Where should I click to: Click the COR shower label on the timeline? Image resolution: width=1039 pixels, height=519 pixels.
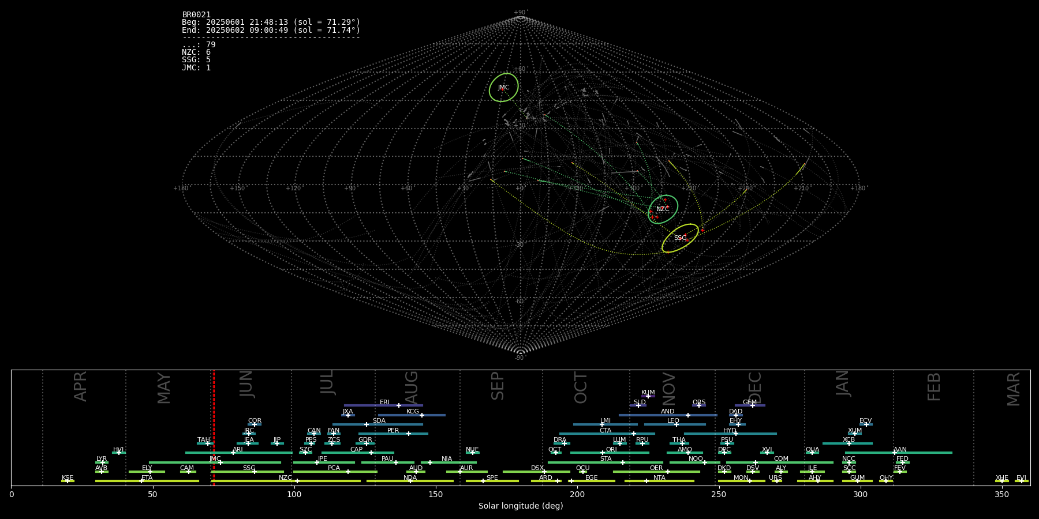pos(255,421)
